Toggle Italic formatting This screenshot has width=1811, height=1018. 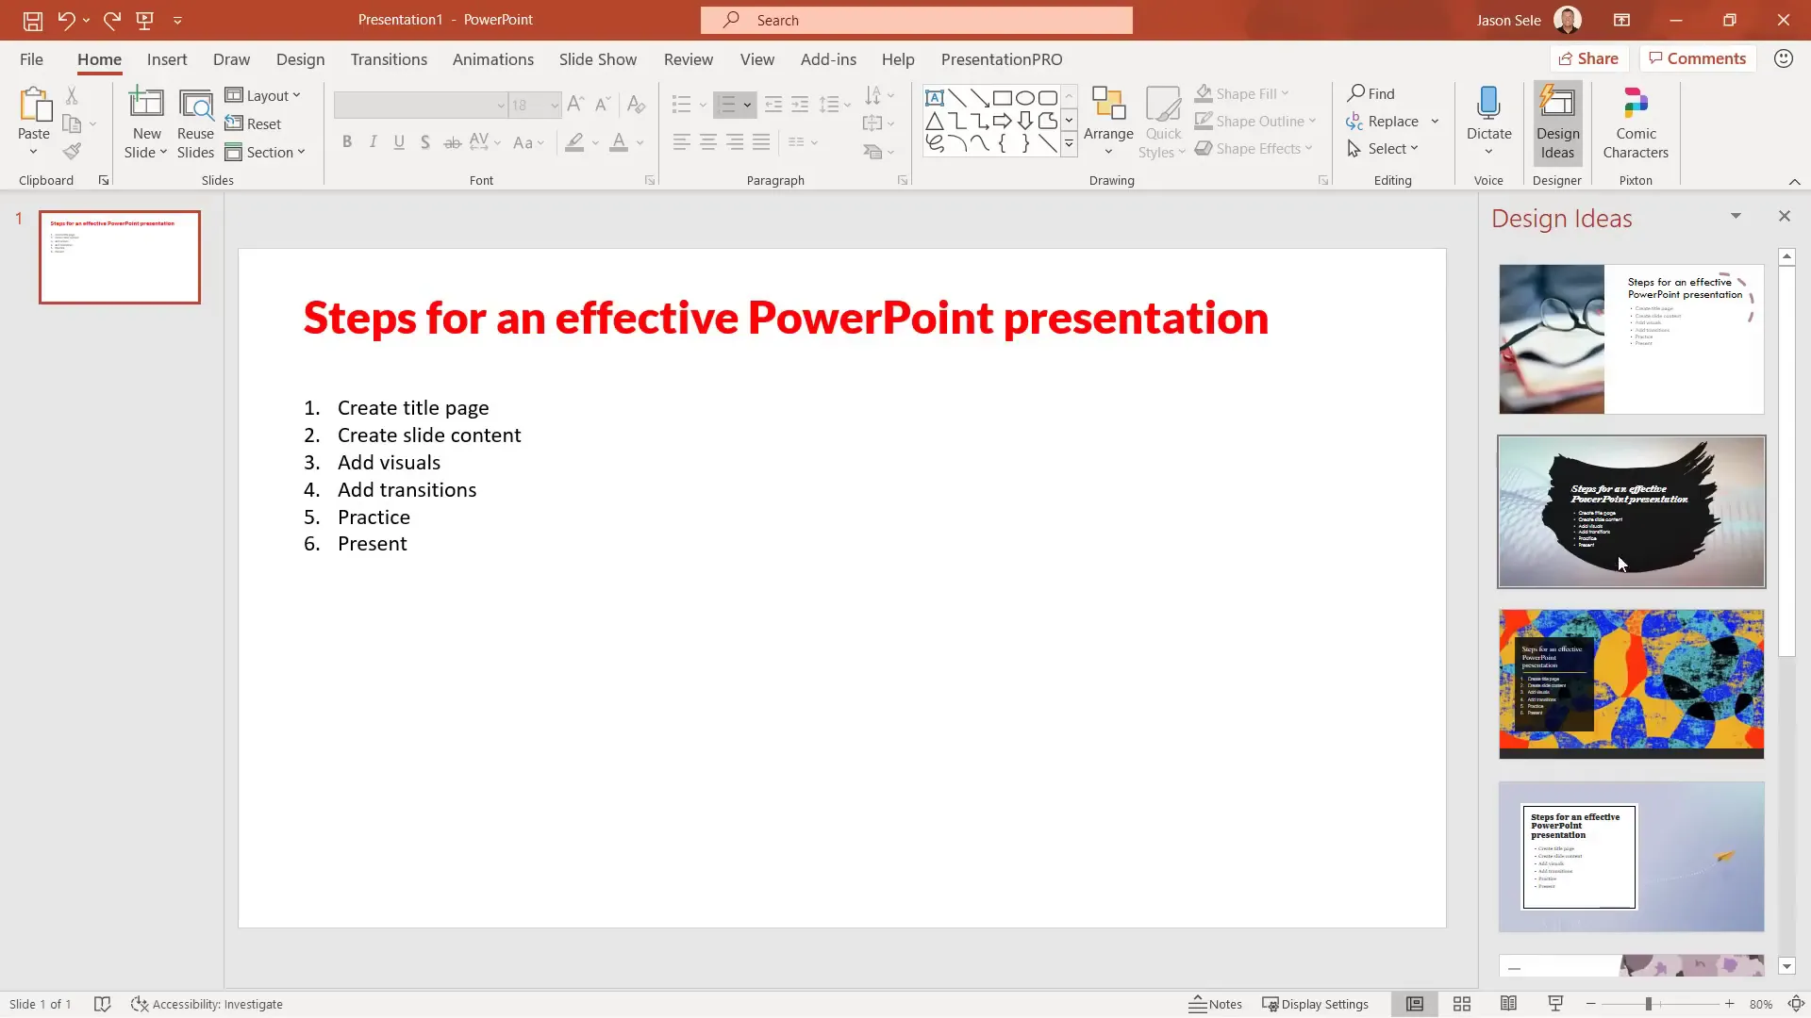pos(374,142)
